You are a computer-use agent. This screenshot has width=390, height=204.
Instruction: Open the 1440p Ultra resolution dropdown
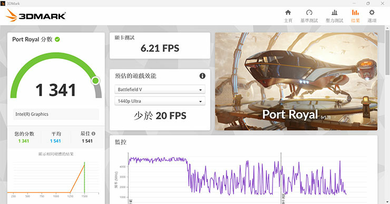[x=160, y=101]
